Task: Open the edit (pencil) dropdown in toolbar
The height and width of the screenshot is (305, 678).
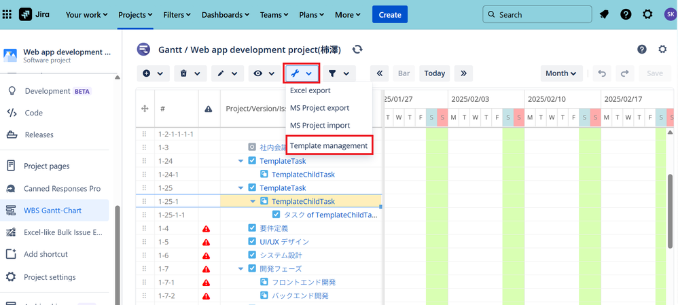Action: tap(228, 73)
